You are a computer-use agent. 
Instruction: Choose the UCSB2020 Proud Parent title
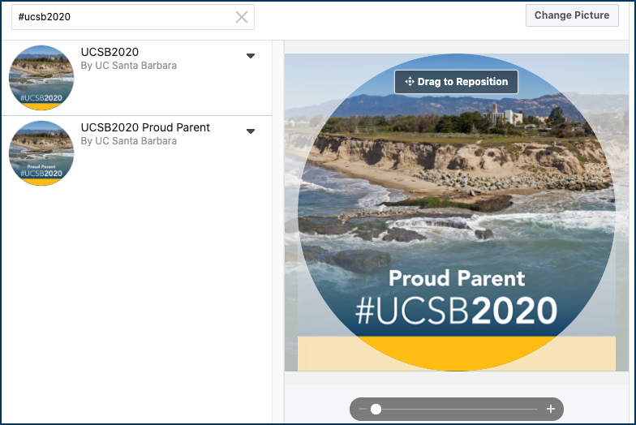coord(145,127)
